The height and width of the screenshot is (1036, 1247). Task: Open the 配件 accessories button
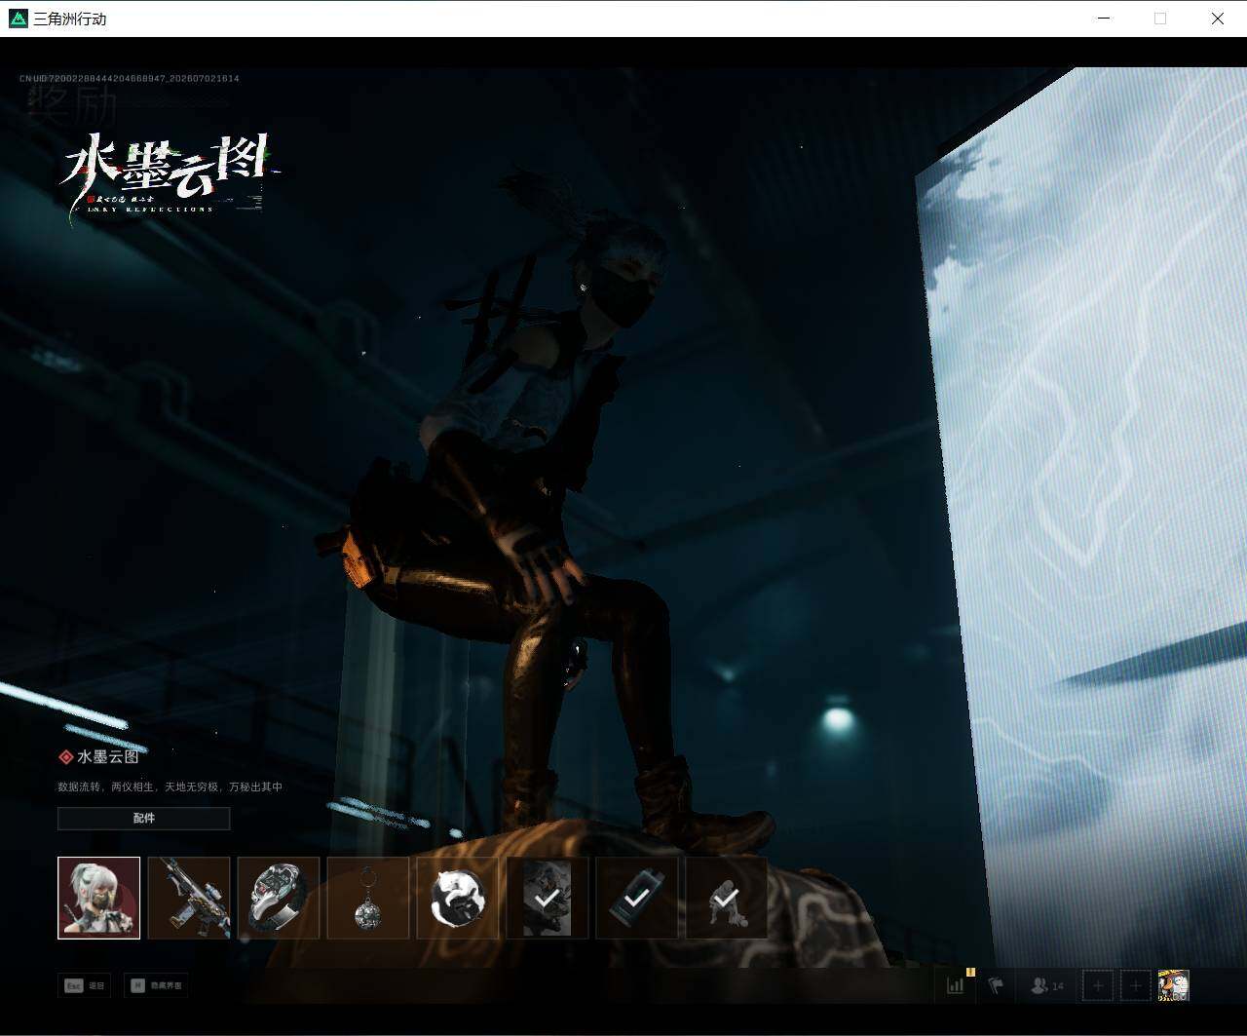[x=144, y=819]
